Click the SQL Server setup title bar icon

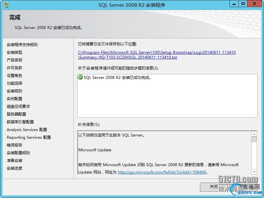(6, 5)
